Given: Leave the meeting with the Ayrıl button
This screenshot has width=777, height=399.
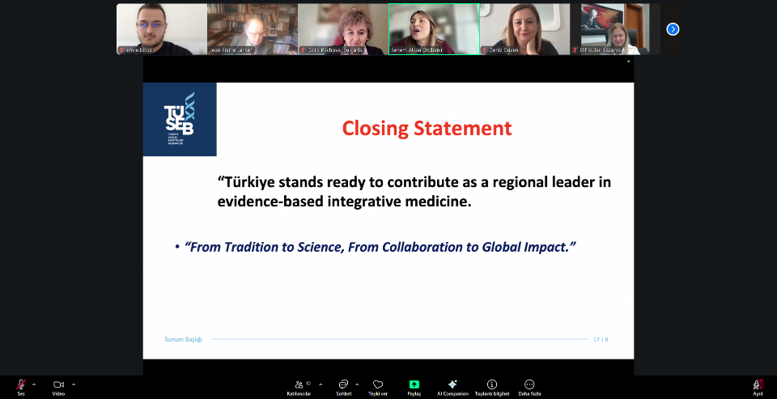Looking at the screenshot, I should (758, 385).
